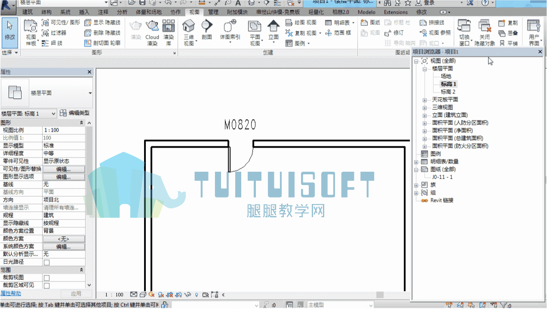Collapse the 楼层平面 tree node

pyautogui.click(x=424, y=69)
